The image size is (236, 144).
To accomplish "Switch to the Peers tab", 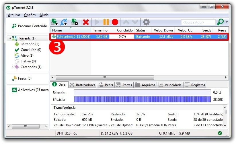I will click(x=106, y=85).
